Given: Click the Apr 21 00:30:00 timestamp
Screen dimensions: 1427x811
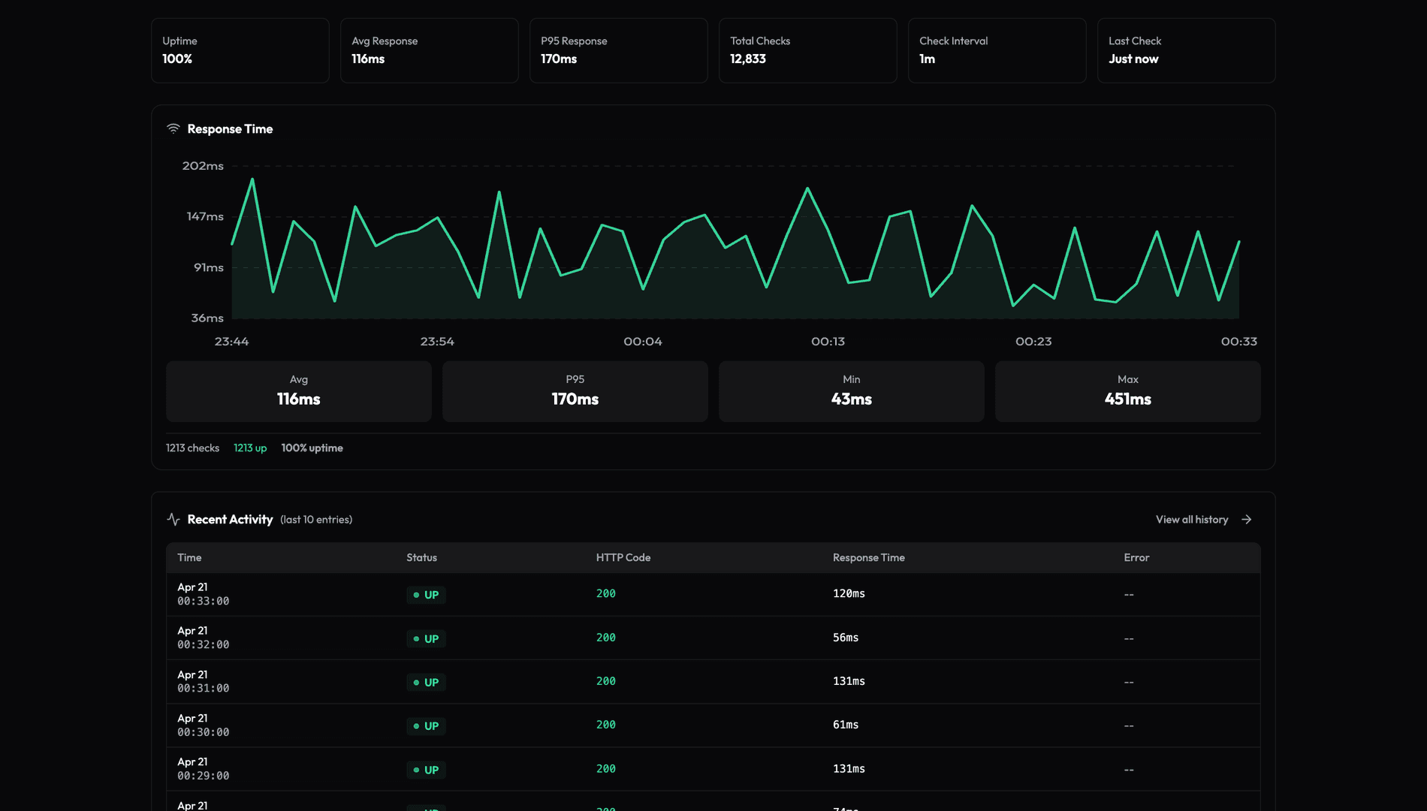Looking at the screenshot, I should coord(204,725).
